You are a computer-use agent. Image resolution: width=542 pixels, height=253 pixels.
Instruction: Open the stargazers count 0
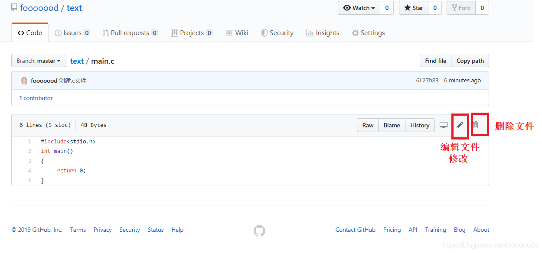pos(435,8)
